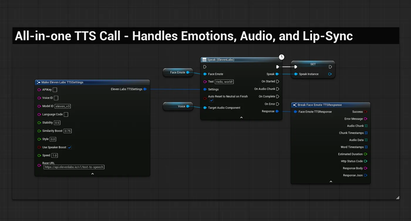Image resolution: width=411 pixels, height=221 pixels.
Task: Click the SET node output execution pin
Action: click(x=330, y=67)
